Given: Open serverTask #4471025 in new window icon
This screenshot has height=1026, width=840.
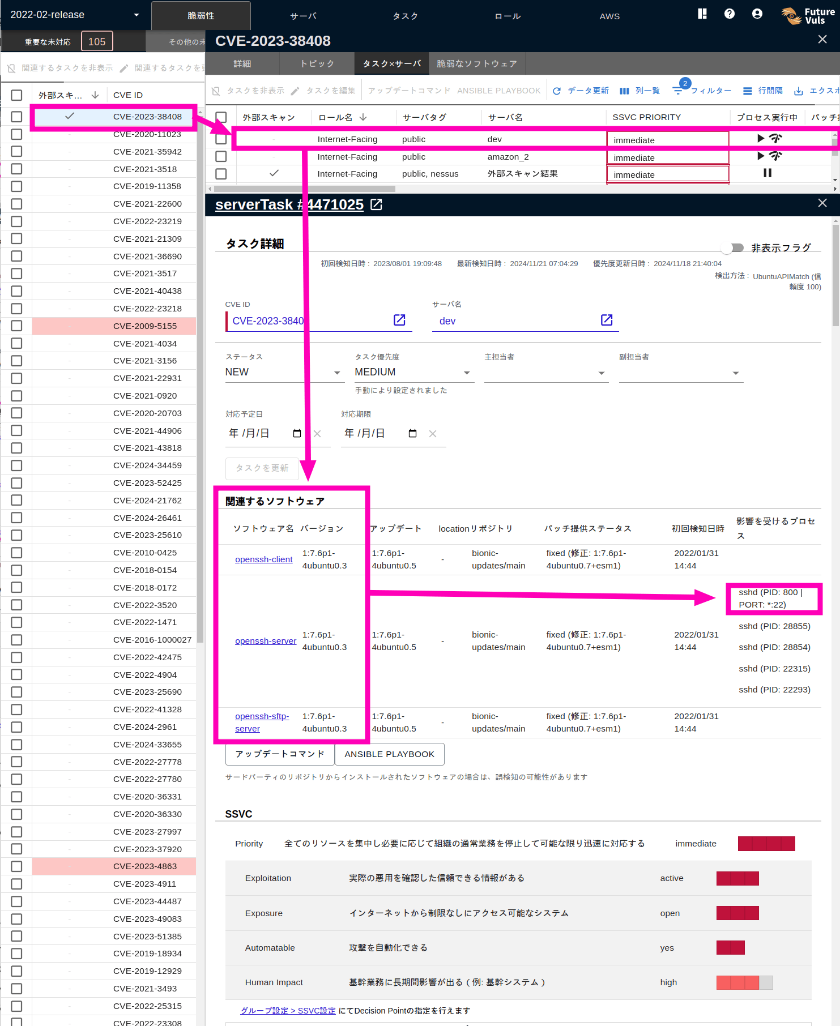Looking at the screenshot, I should click(x=376, y=204).
